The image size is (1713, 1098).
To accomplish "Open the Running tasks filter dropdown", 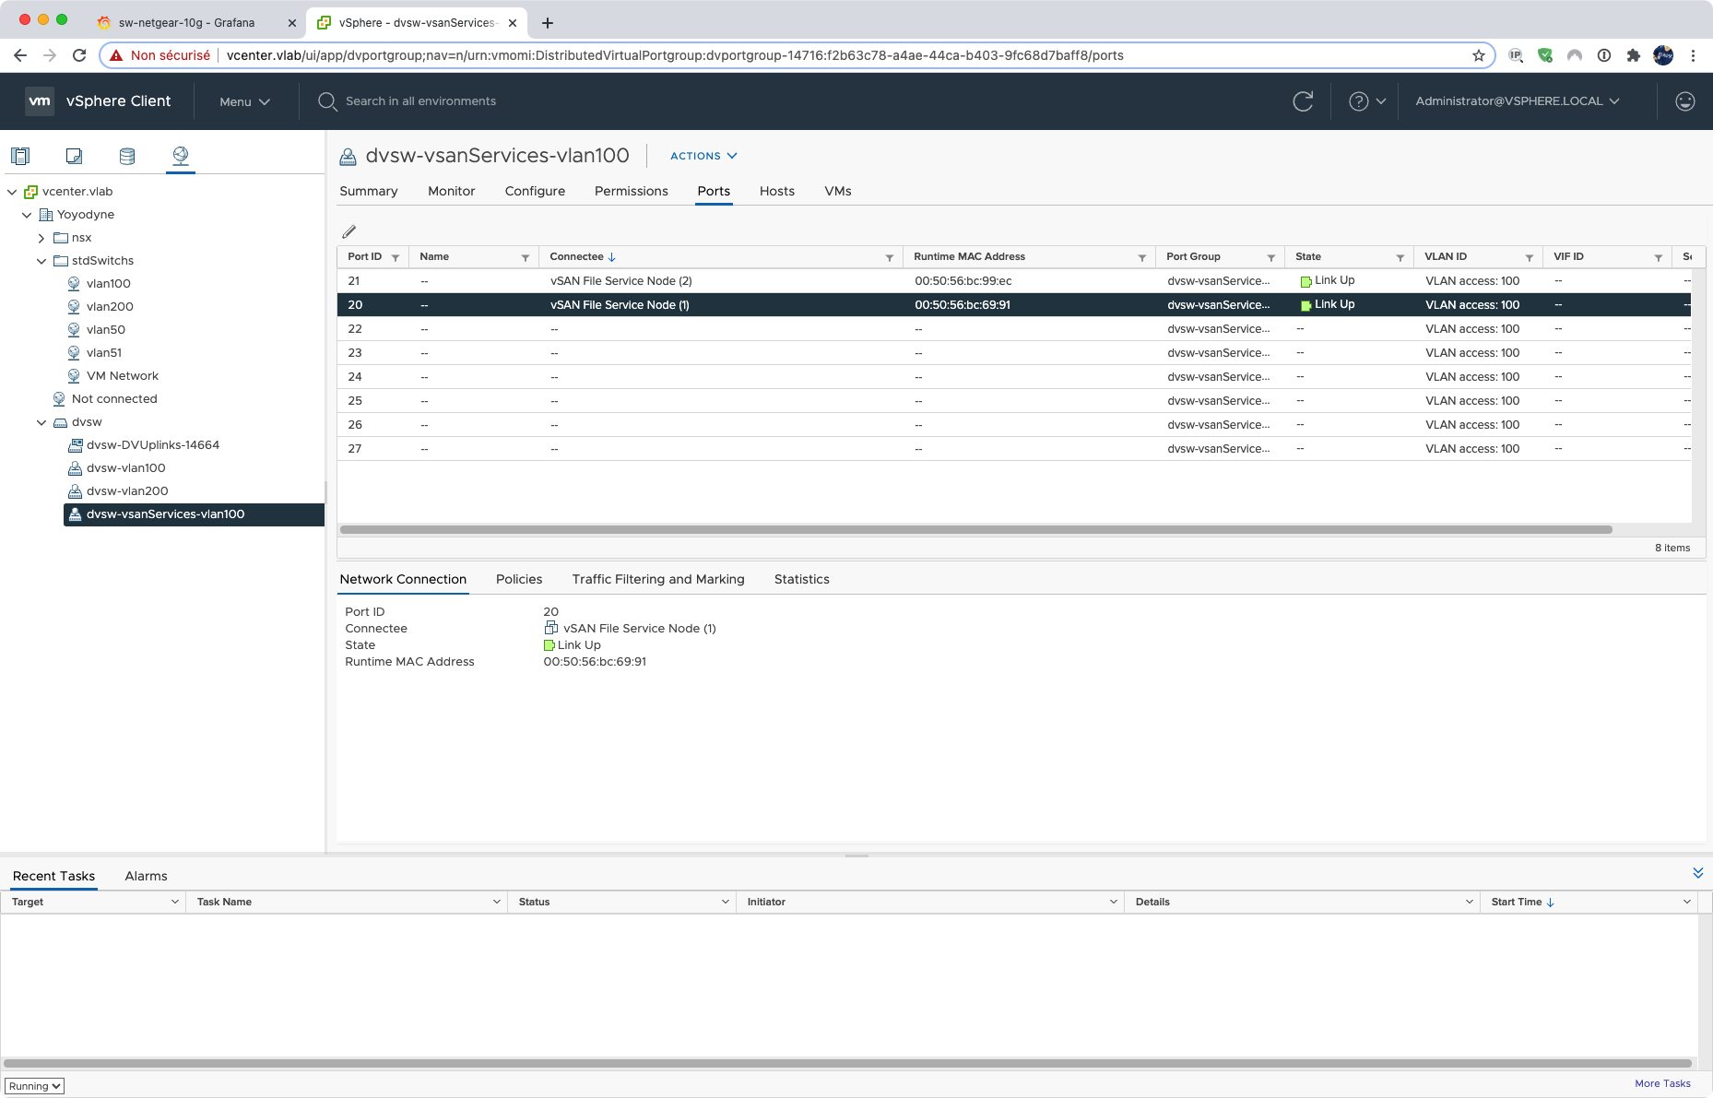I will point(34,1086).
